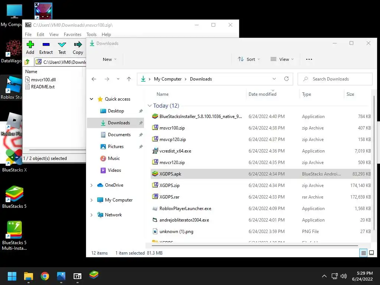The image size is (380, 285).
Task: Select XGDPS.zip in the file list
Action: click(x=261, y=186)
